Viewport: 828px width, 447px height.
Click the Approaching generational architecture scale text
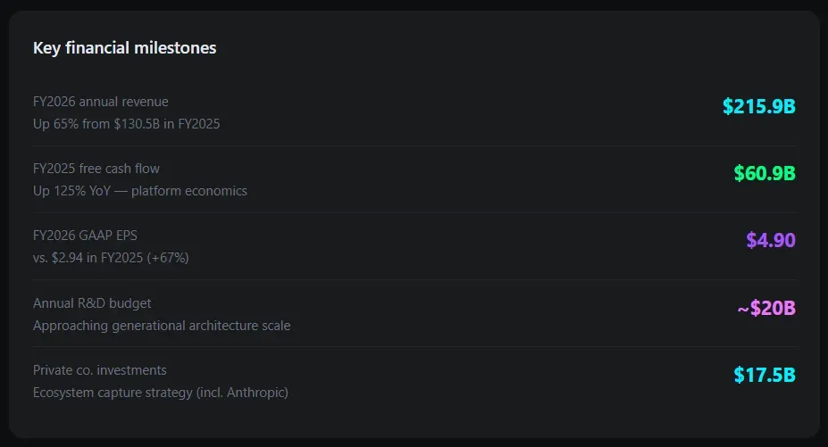click(162, 326)
